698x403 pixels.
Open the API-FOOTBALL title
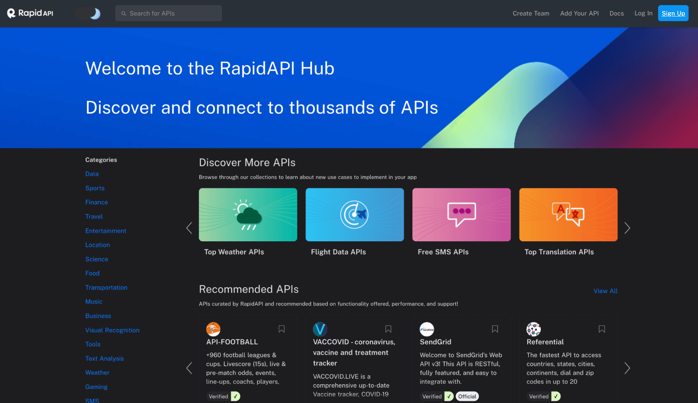click(232, 342)
